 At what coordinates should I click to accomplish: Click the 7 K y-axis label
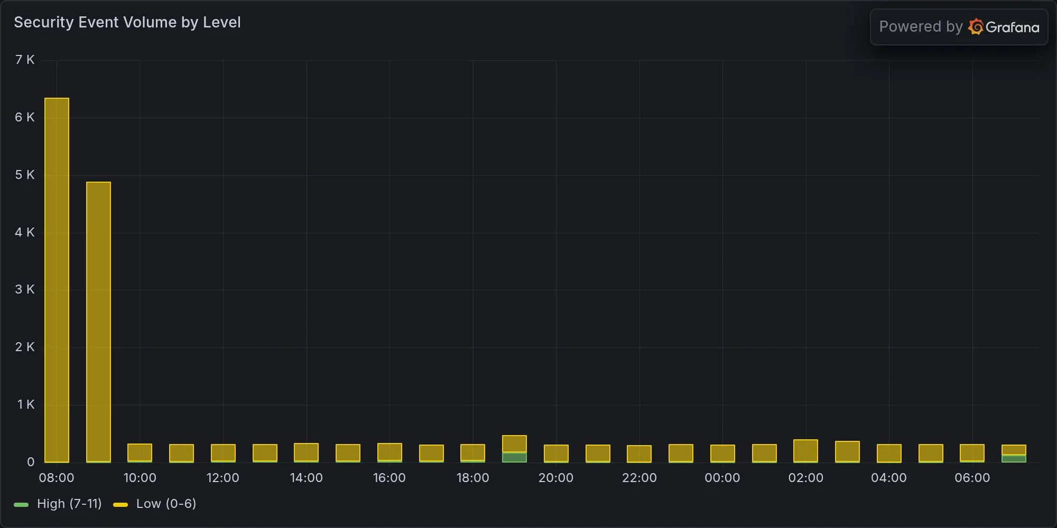pos(25,60)
